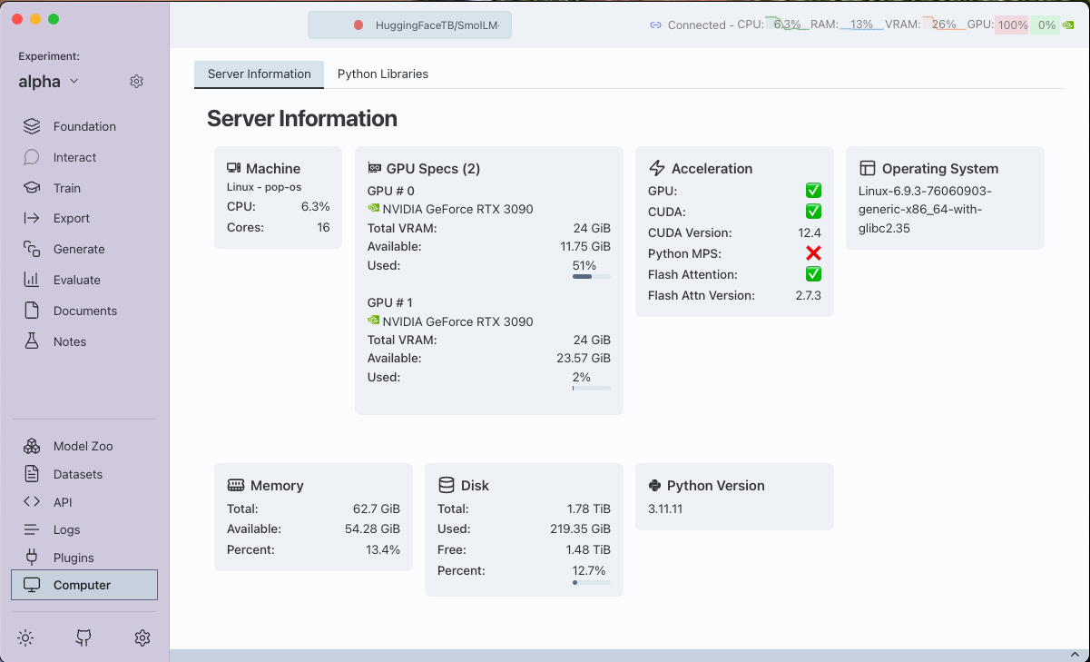Click the VRAM usage graph in header
Image resolution: width=1090 pixels, height=662 pixels.
(944, 25)
